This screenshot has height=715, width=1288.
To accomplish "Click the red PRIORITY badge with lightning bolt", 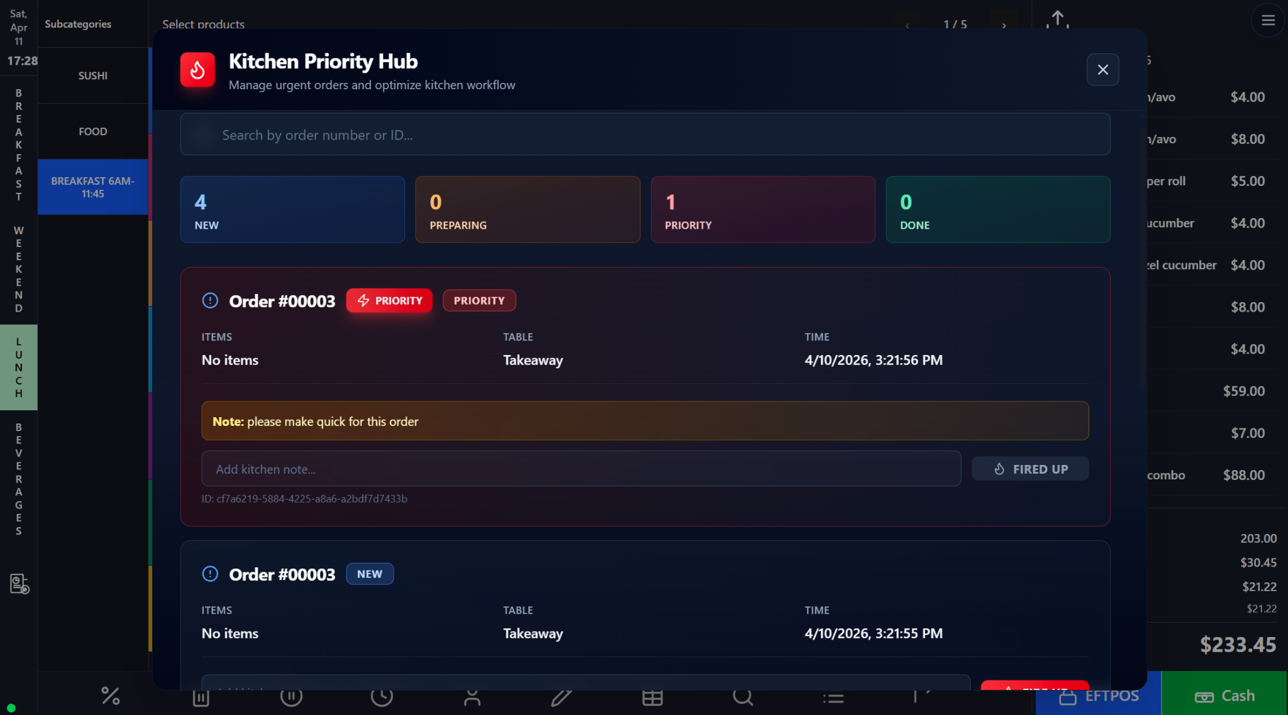I will [389, 300].
